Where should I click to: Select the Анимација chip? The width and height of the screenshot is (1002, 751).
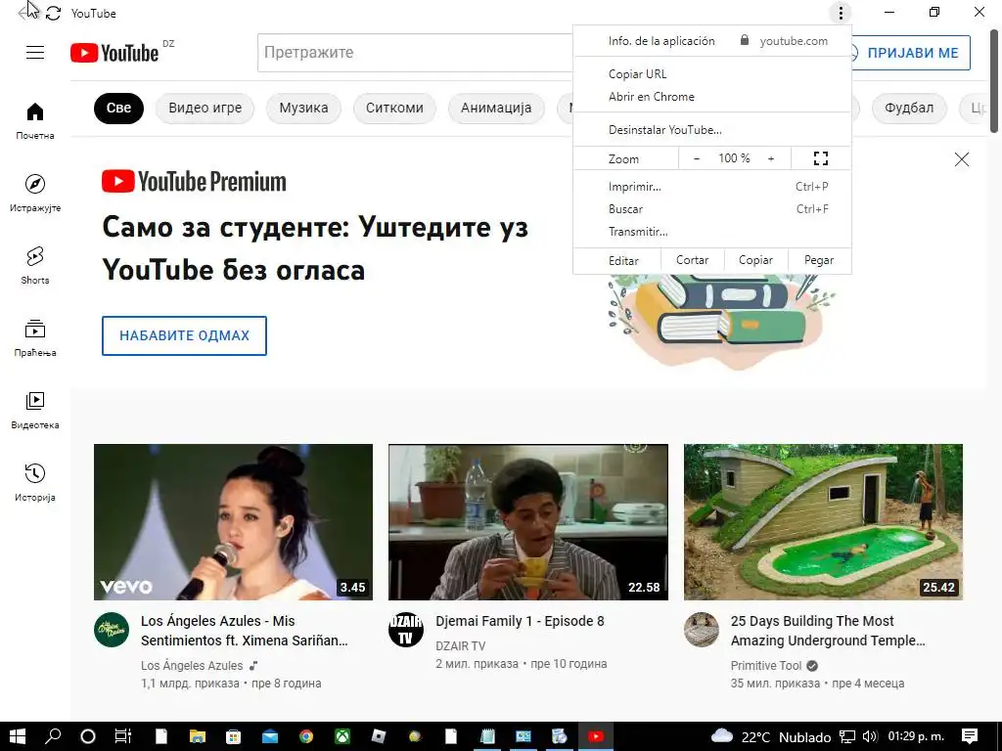coord(496,108)
